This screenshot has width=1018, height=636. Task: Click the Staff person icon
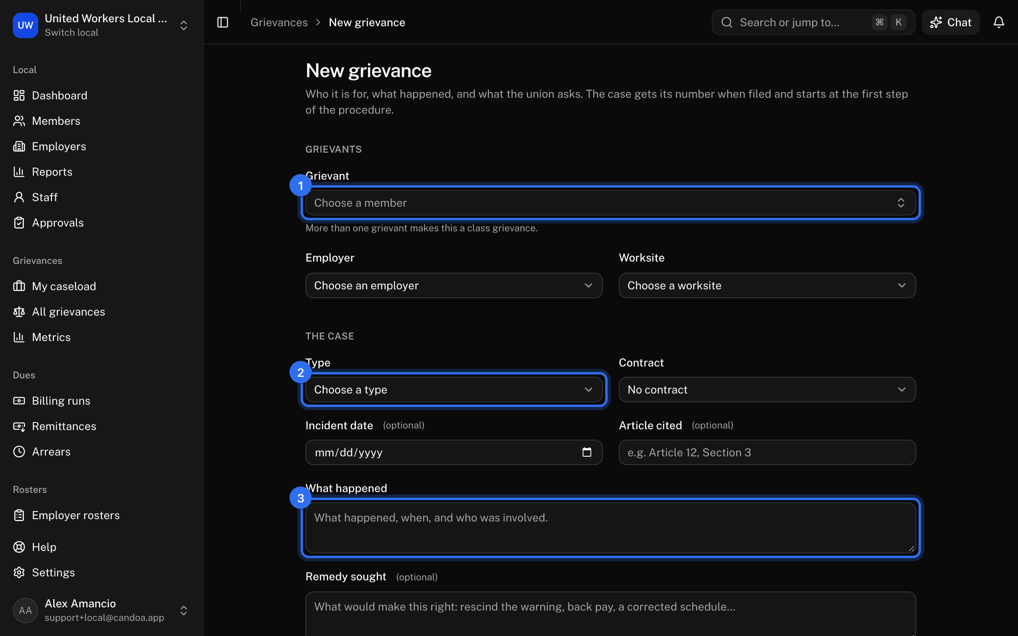(19, 197)
